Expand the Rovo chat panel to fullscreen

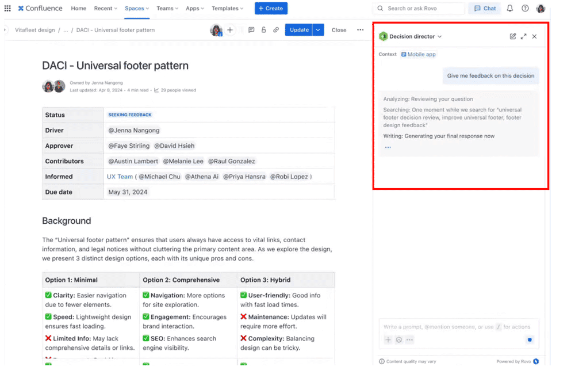[523, 36]
